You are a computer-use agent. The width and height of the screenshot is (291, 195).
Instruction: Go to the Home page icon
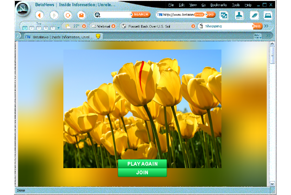coord(82,15)
